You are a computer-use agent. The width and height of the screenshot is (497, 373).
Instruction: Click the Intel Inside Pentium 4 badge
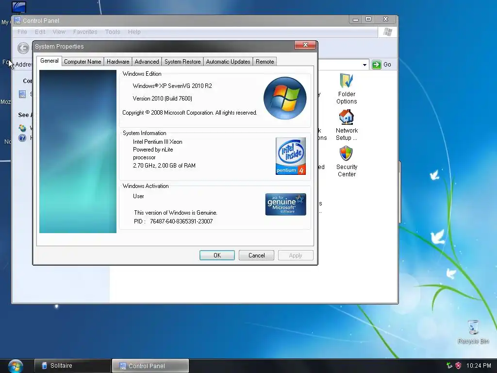tap(291, 156)
